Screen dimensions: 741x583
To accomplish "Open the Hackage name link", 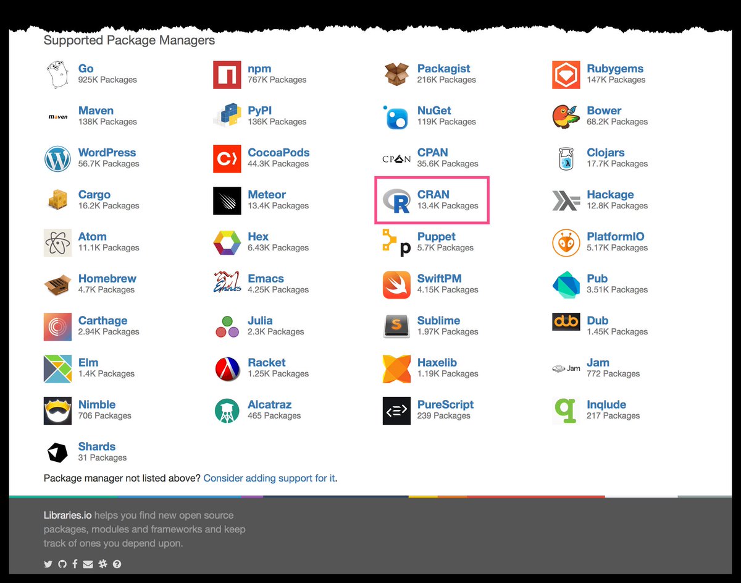I will click(610, 195).
